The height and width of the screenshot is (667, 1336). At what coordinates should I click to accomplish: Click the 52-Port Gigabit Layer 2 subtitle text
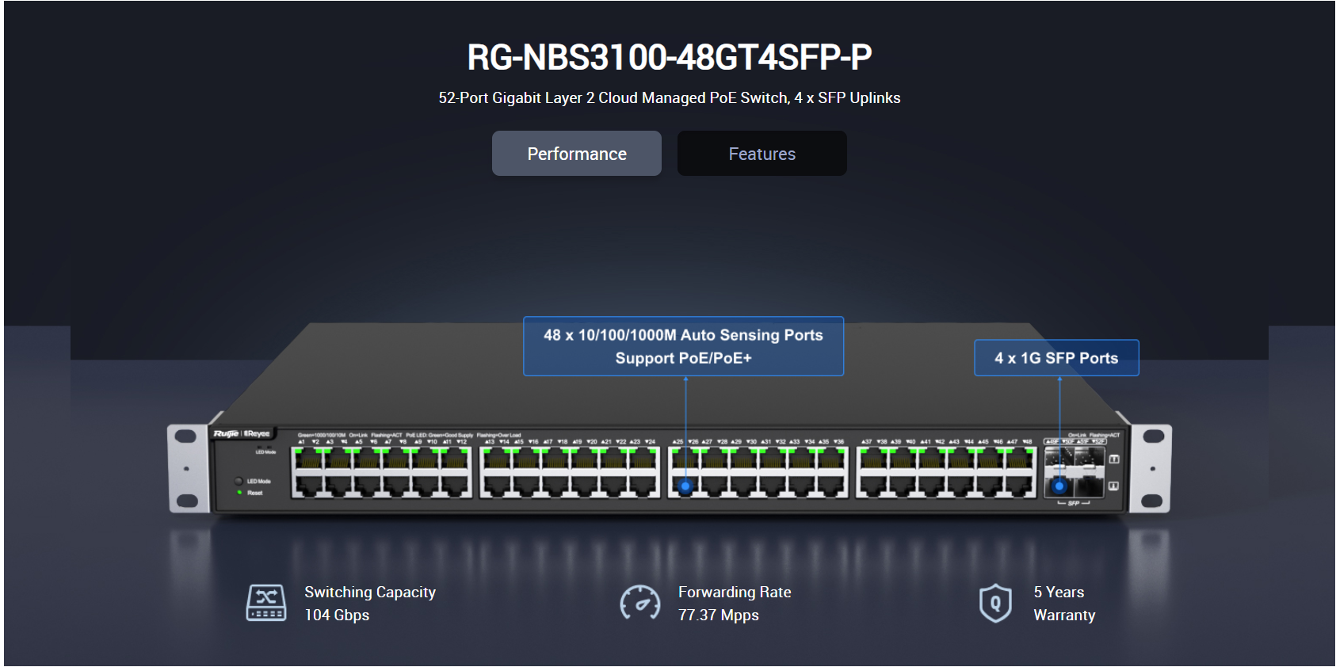[669, 97]
